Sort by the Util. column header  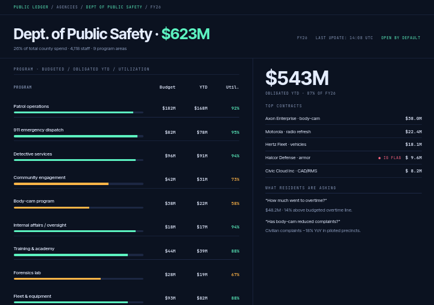tap(232, 87)
